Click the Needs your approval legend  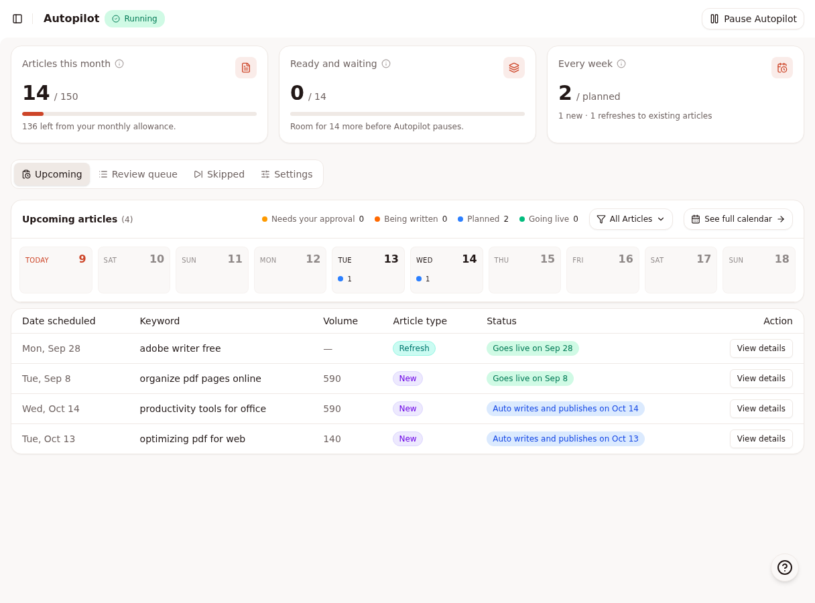pyautogui.click(x=313, y=219)
